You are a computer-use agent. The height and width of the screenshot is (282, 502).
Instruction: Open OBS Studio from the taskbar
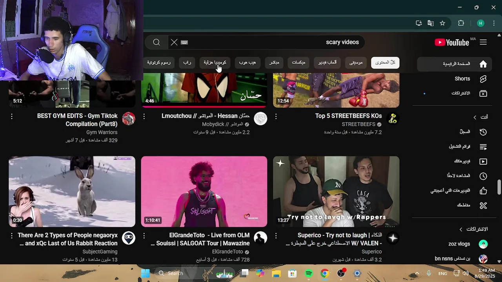click(x=341, y=273)
